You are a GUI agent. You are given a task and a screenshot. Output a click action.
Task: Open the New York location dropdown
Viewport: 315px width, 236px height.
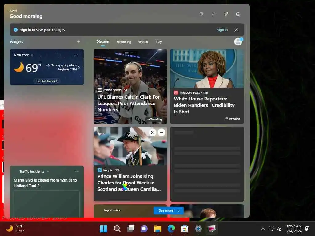[x=23, y=55]
